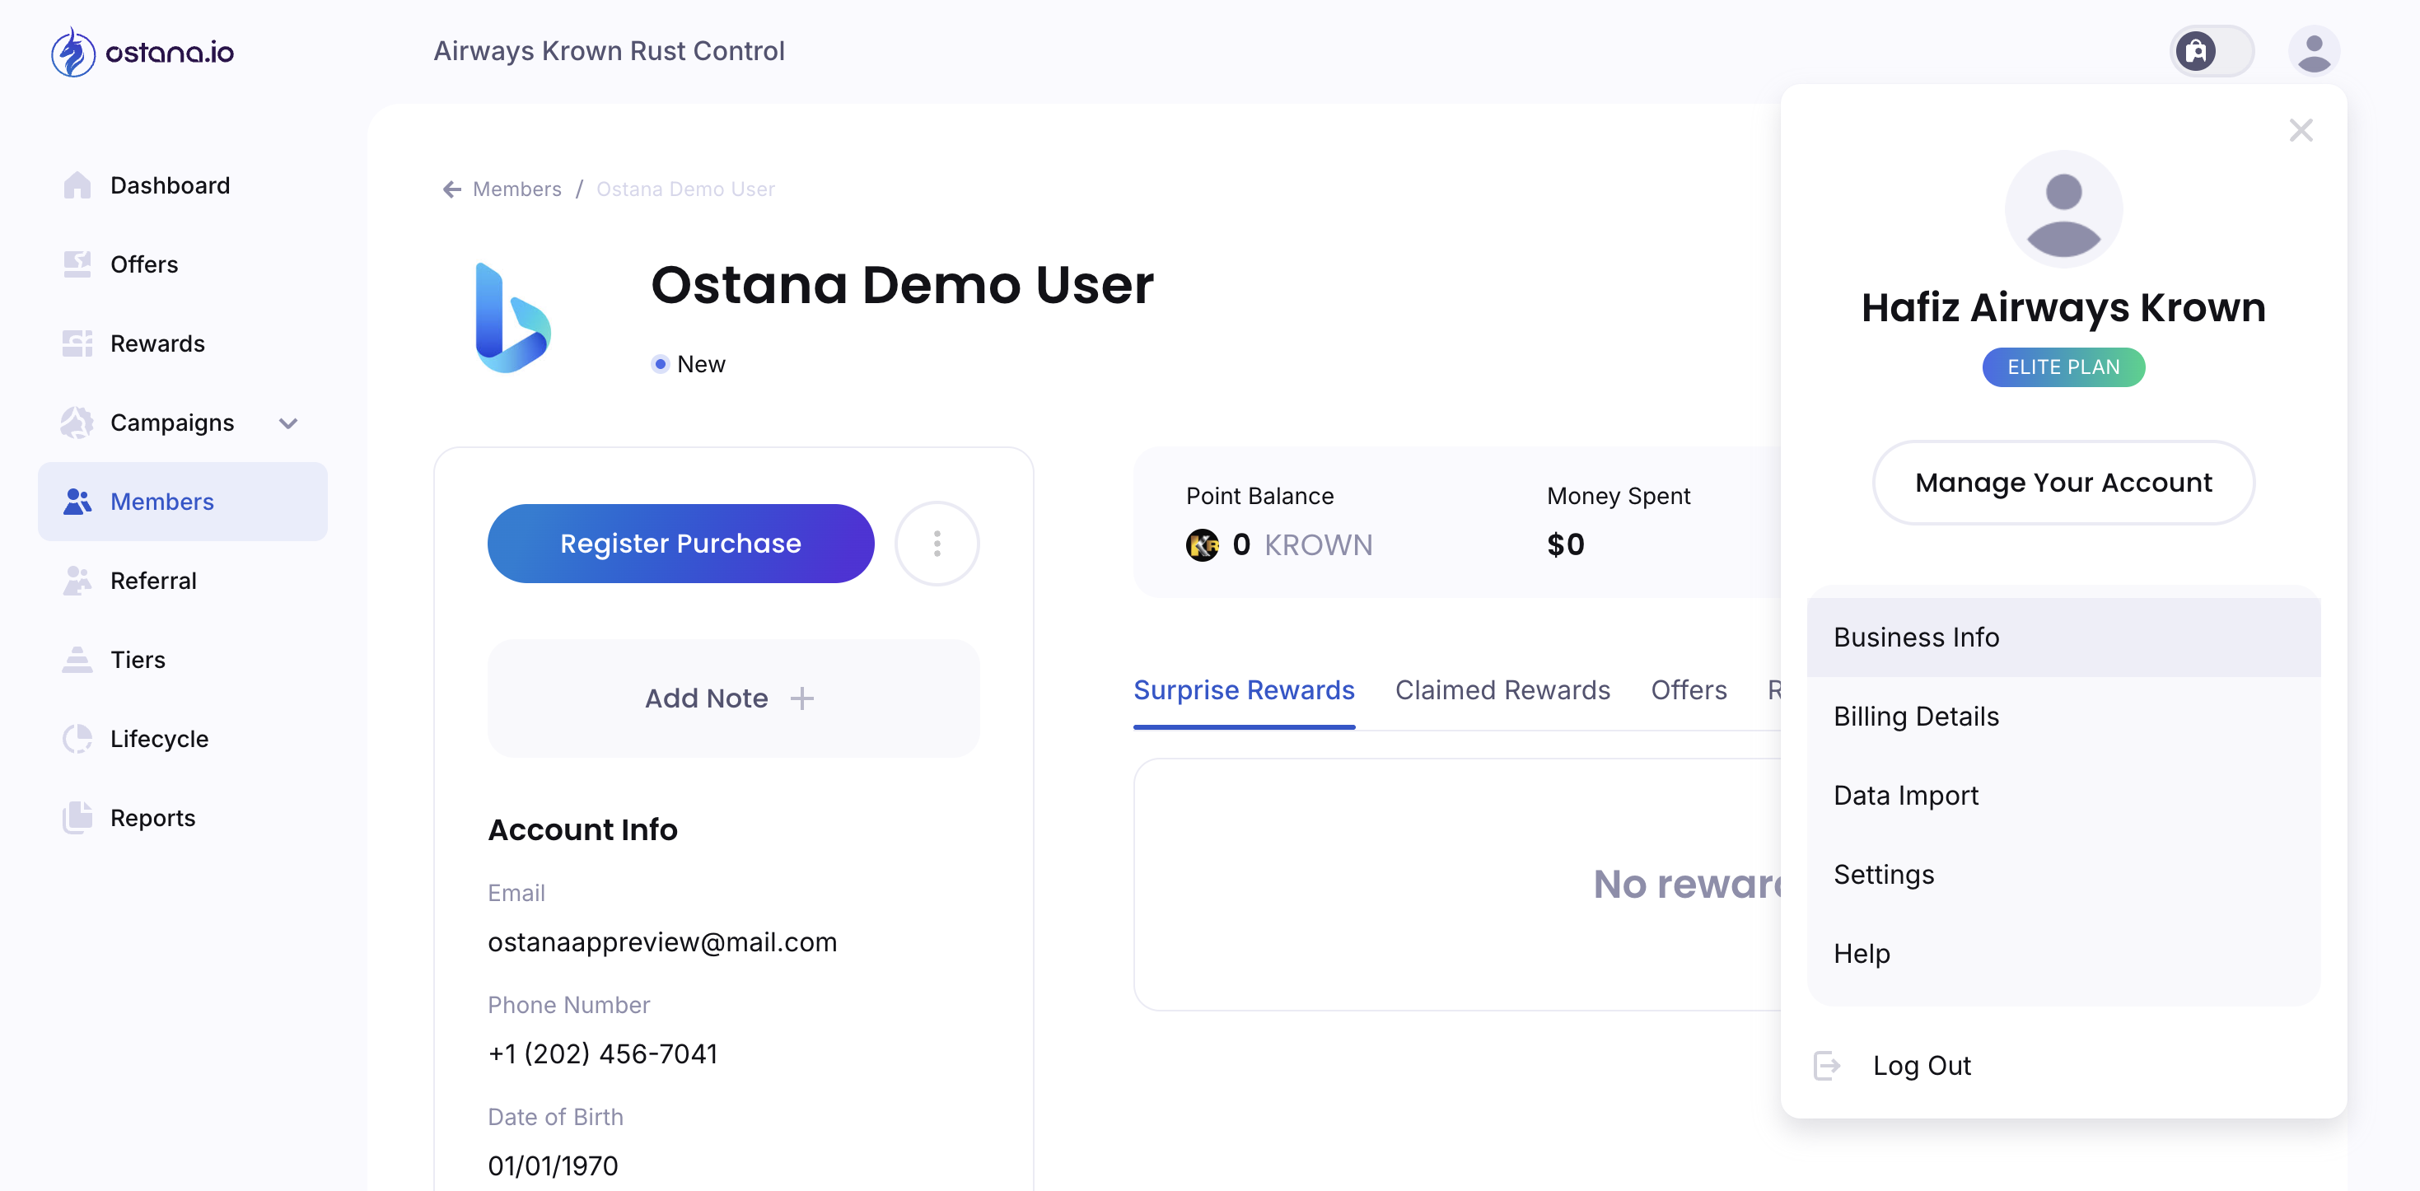Click the Reports documents icon
This screenshot has height=1191, width=2420.
point(77,818)
